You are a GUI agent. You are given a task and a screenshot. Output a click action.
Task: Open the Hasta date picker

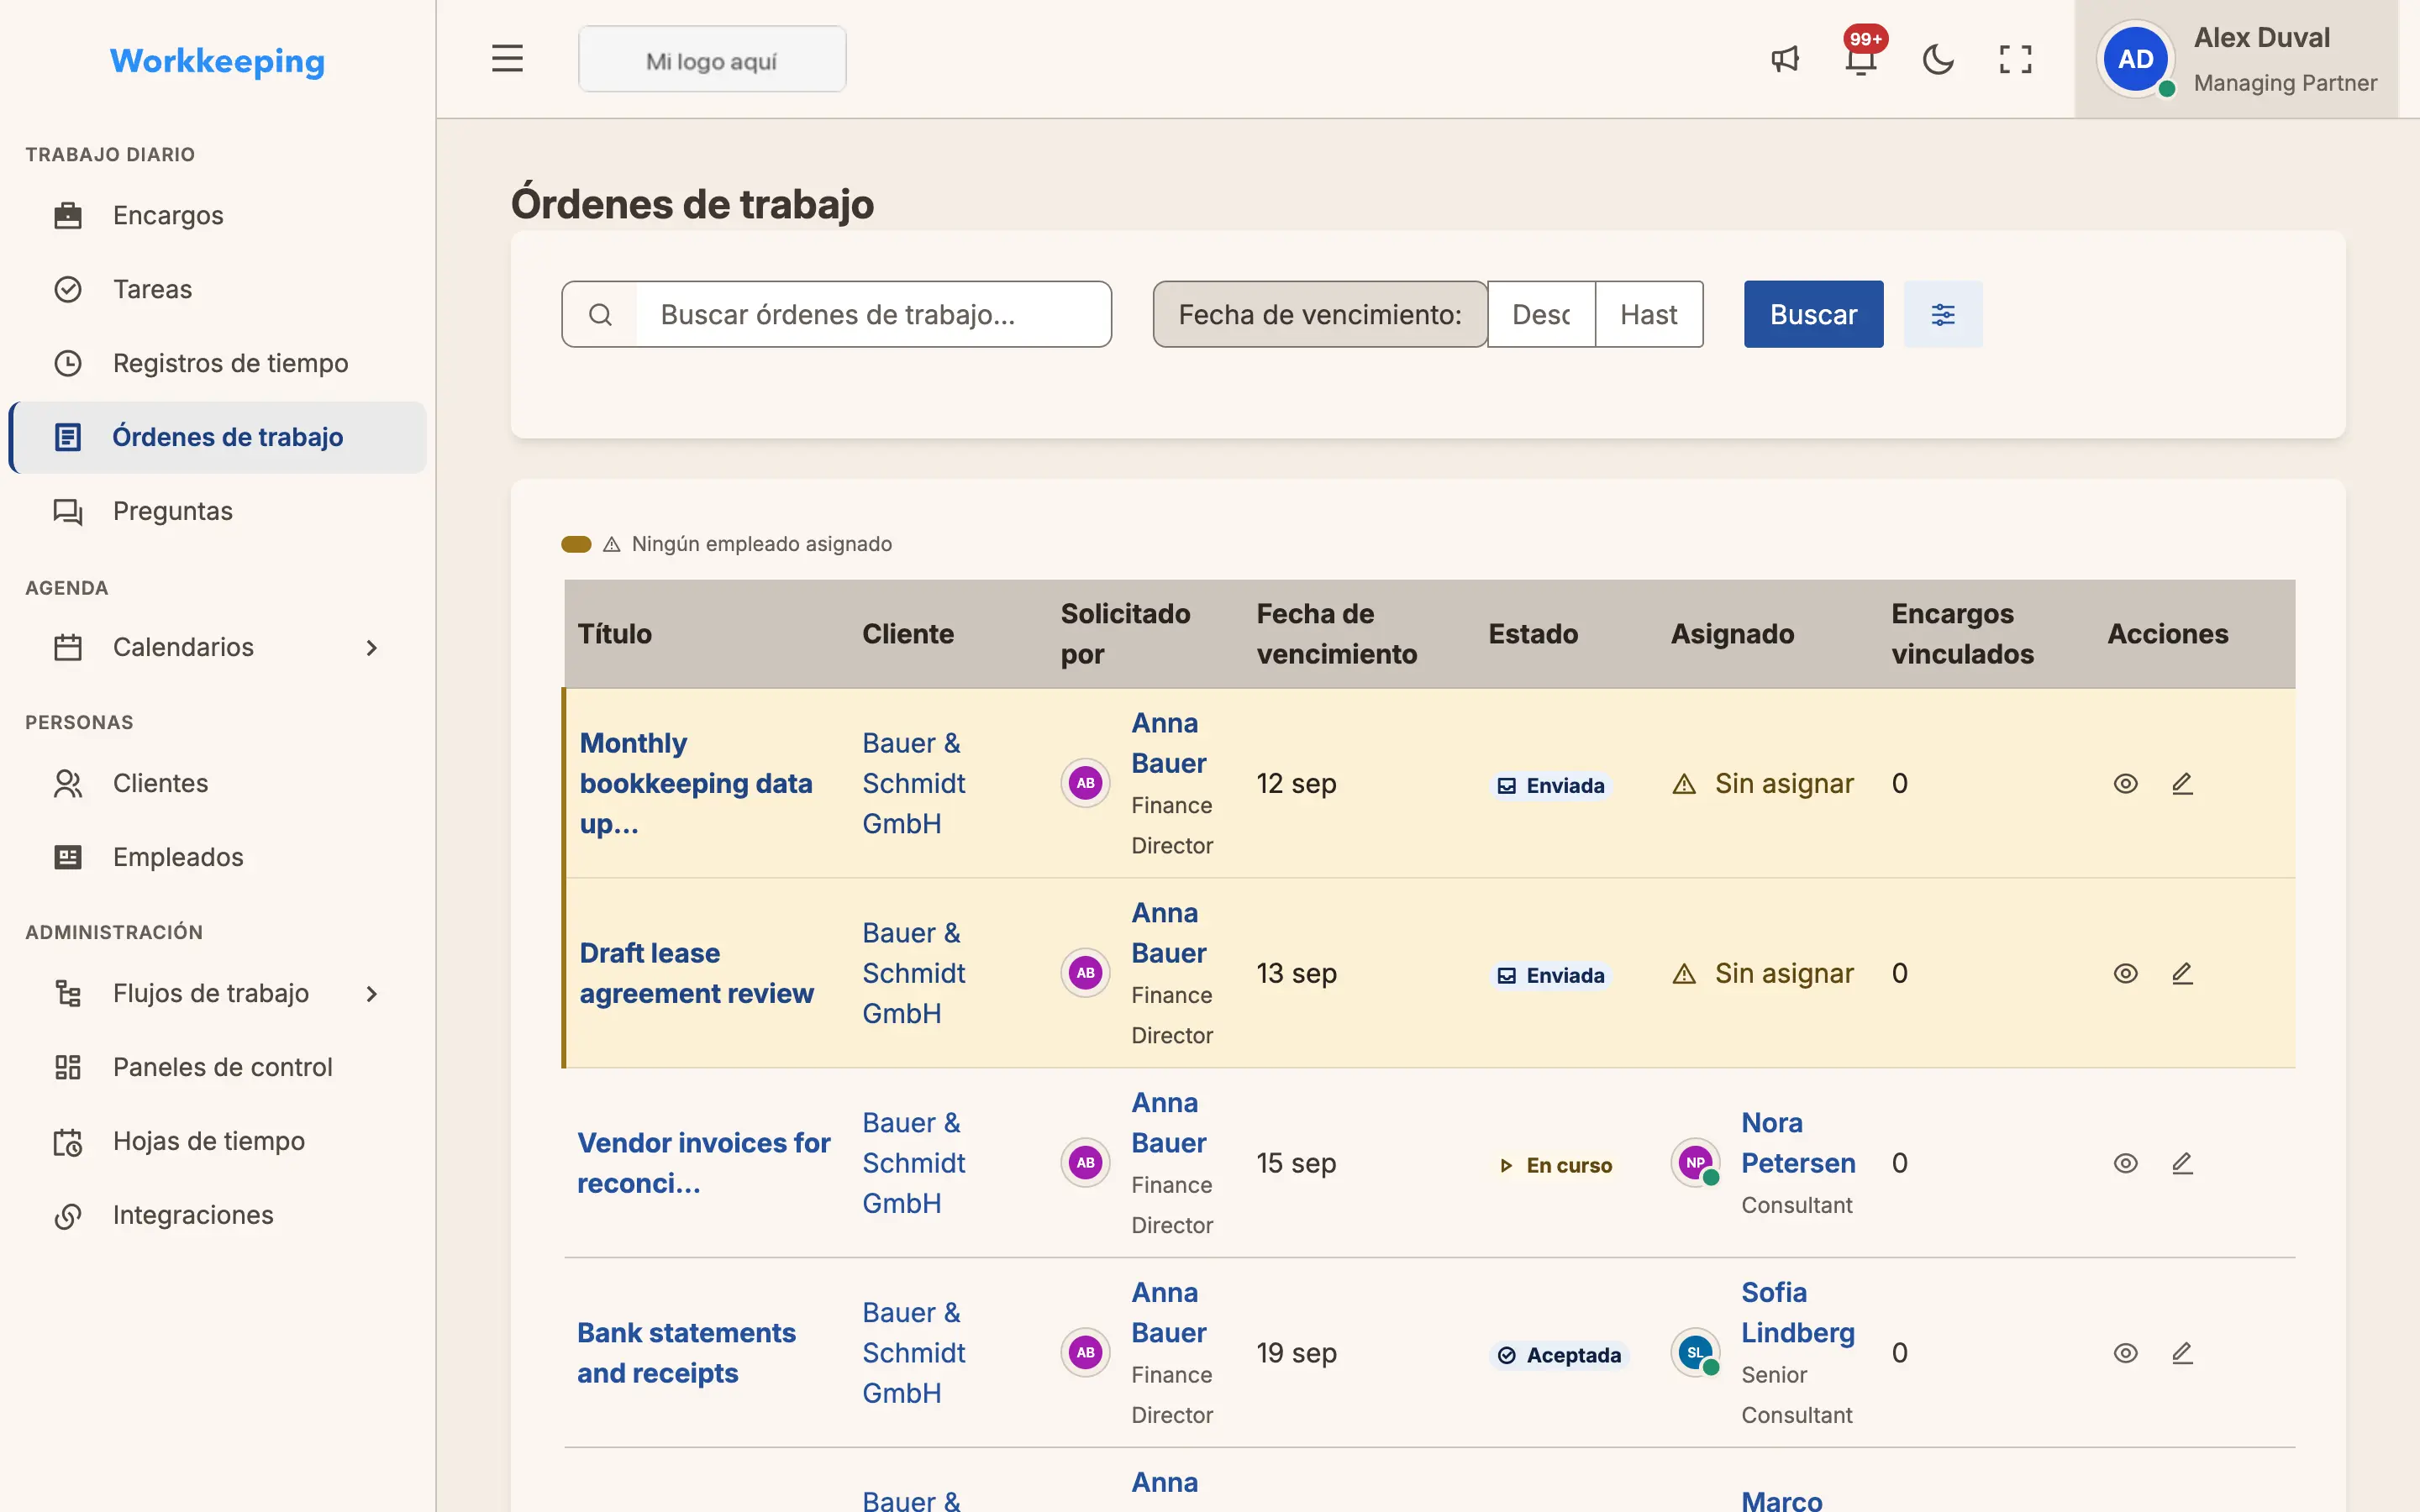(x=1649, y=314)
